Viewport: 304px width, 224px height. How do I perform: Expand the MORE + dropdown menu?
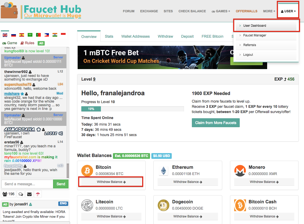pos(269,11)
